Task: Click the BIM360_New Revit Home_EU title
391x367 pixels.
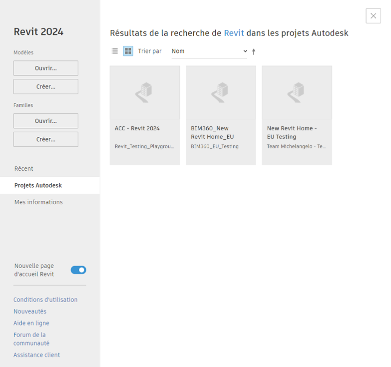Action: tap(212, 133)
